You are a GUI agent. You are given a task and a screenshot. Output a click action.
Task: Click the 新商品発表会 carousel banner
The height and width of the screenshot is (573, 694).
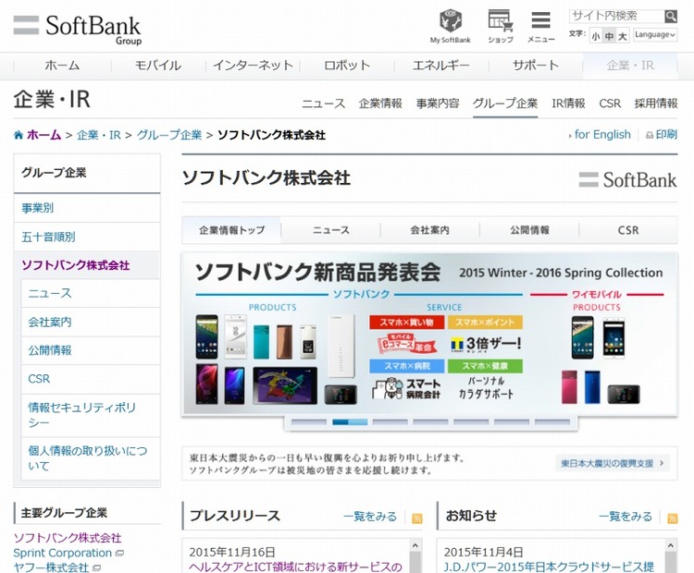pyautogui.click(x=429, y=334)
